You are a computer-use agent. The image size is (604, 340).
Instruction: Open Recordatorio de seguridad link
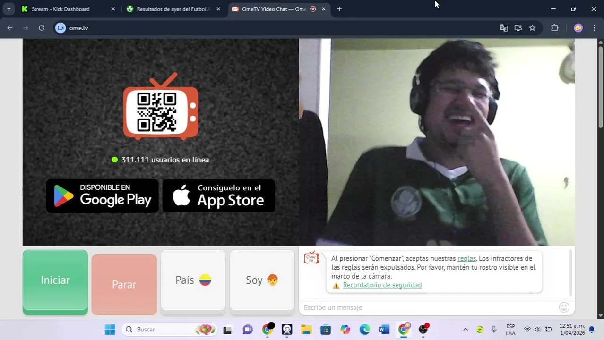[x=382, y=285]
